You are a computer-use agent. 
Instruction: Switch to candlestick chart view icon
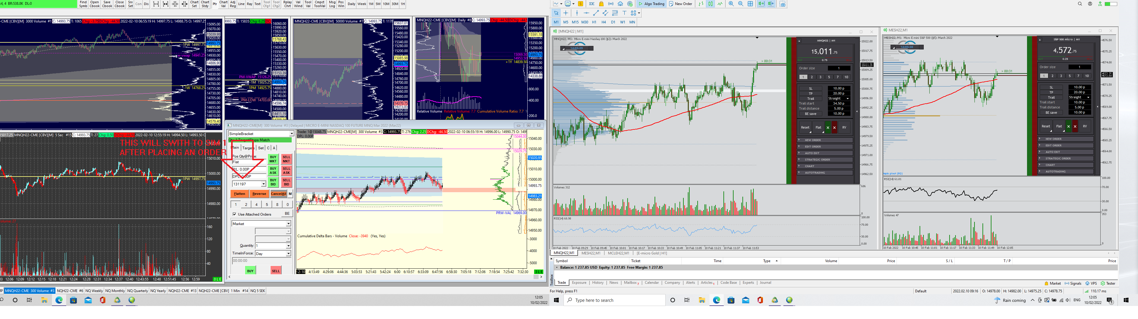click(710, 4)
